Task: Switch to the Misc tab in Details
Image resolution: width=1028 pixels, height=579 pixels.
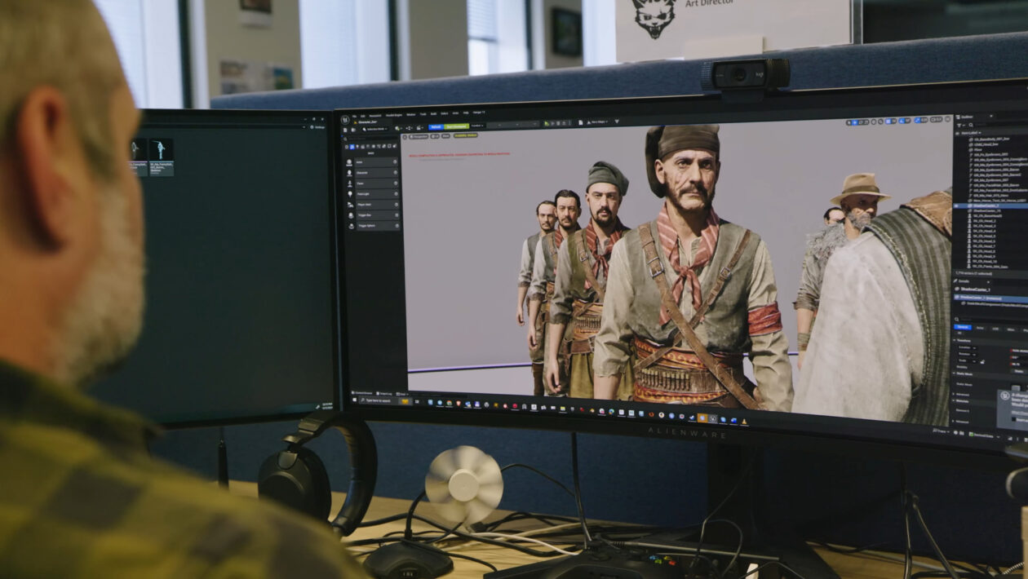Action: click(x=1011, y=329)
